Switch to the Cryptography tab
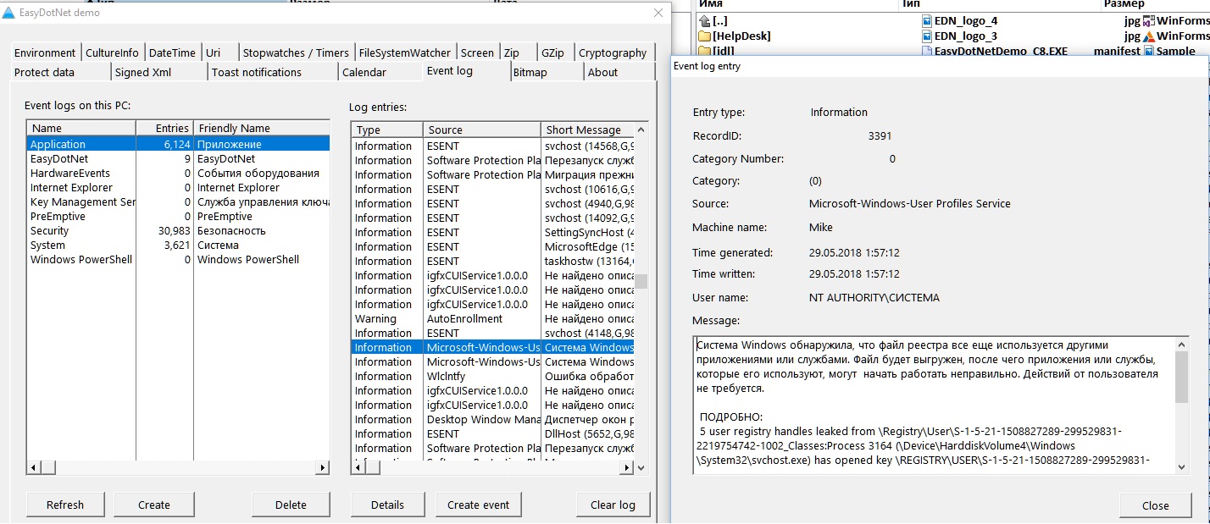The image size is (1210, 524). click(612, 52)
